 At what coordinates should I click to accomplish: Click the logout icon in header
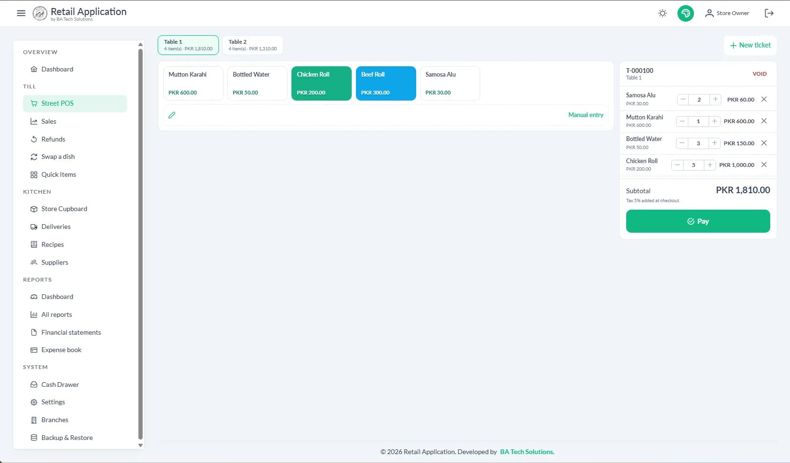click(x=769, y=13)
